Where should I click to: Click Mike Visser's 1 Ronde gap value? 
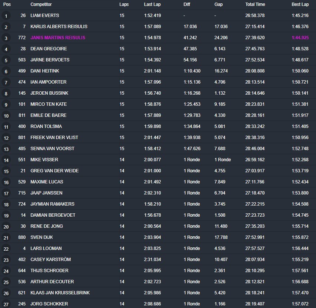point(223,160)
